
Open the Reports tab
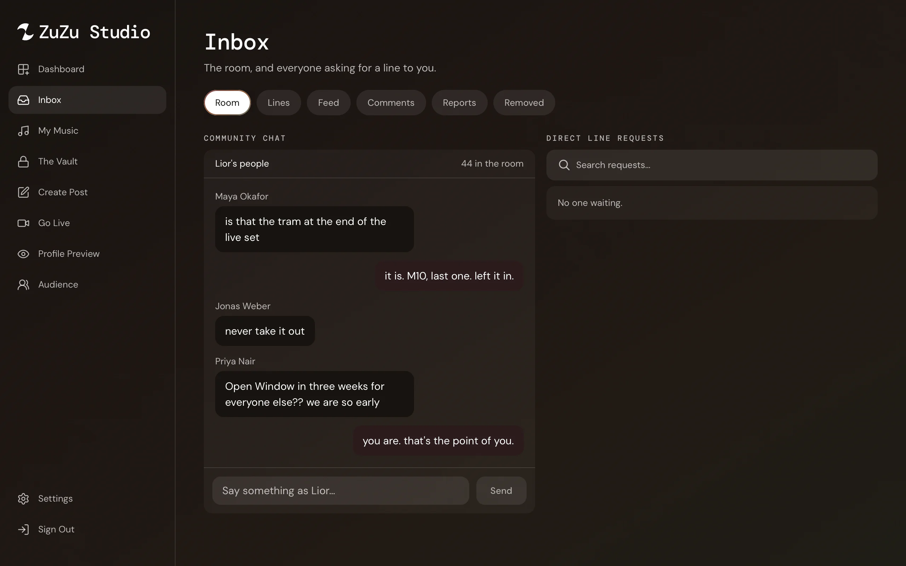pyautogui.click(x=459, y=103)
